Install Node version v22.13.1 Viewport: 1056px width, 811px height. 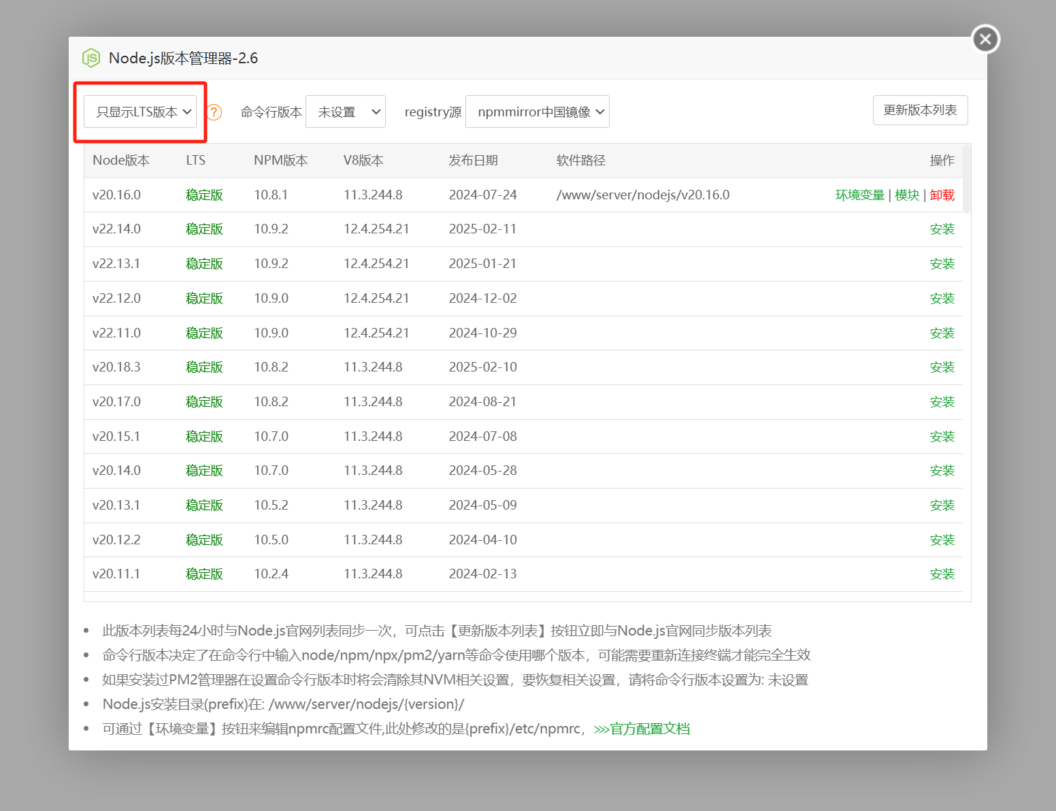tap(942, 264)
